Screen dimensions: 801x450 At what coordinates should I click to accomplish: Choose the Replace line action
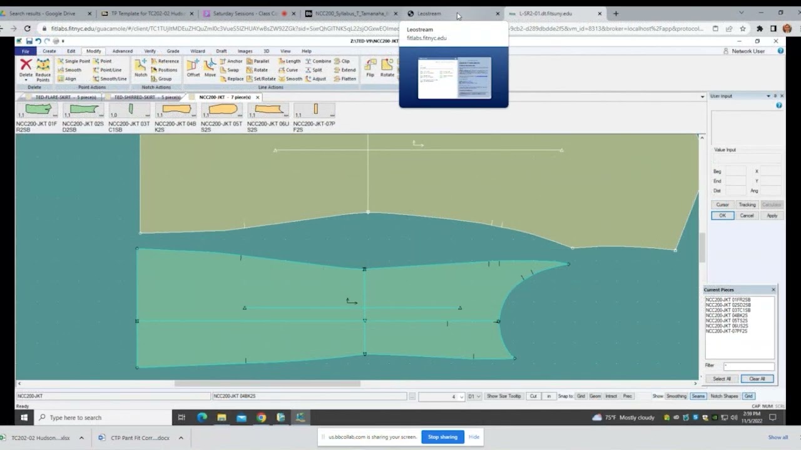coord(232,79)
